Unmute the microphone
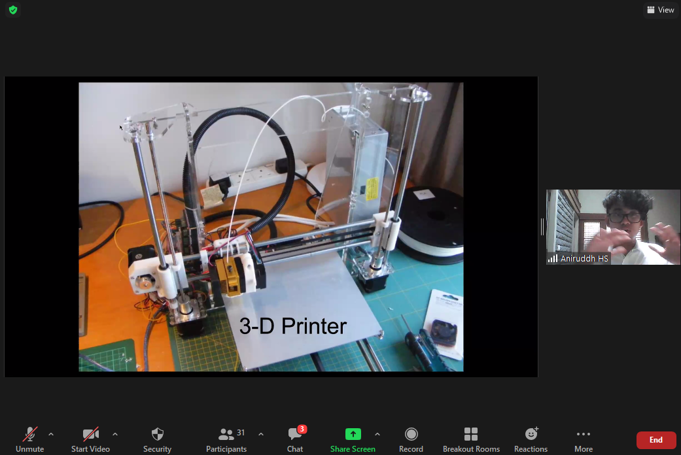 tap(29, 439)
